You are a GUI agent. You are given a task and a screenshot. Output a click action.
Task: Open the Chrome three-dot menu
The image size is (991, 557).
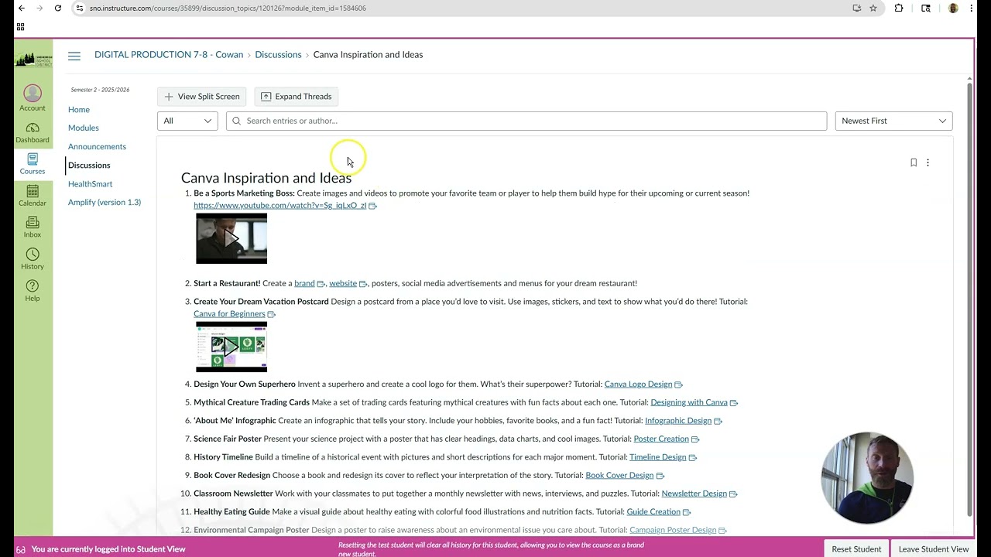point(972,9)
